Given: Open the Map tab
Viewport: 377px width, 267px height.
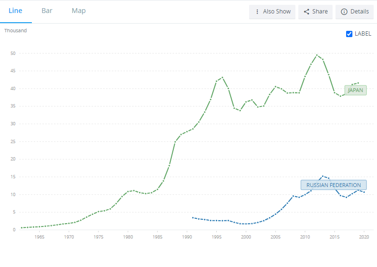Looking at the screenshot, I should pos(79,11).
